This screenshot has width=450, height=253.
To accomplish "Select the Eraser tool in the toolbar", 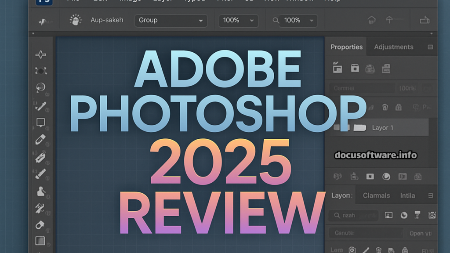I will [40, 225].
